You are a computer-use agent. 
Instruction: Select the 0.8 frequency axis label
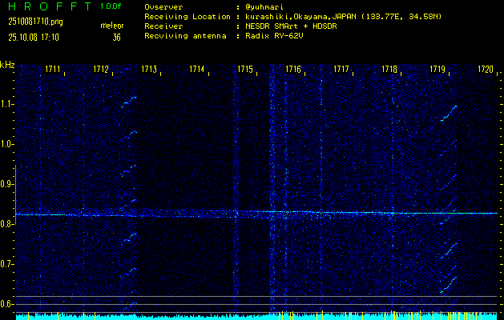6,224
